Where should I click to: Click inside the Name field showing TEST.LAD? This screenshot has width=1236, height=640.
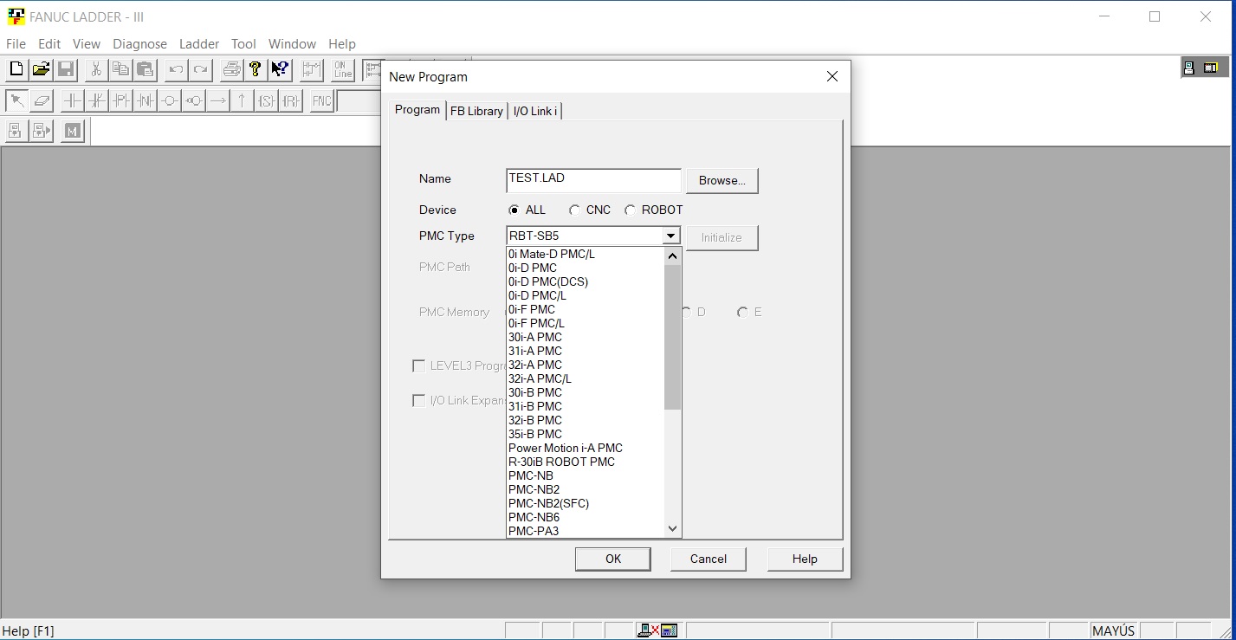click(592, 180)
